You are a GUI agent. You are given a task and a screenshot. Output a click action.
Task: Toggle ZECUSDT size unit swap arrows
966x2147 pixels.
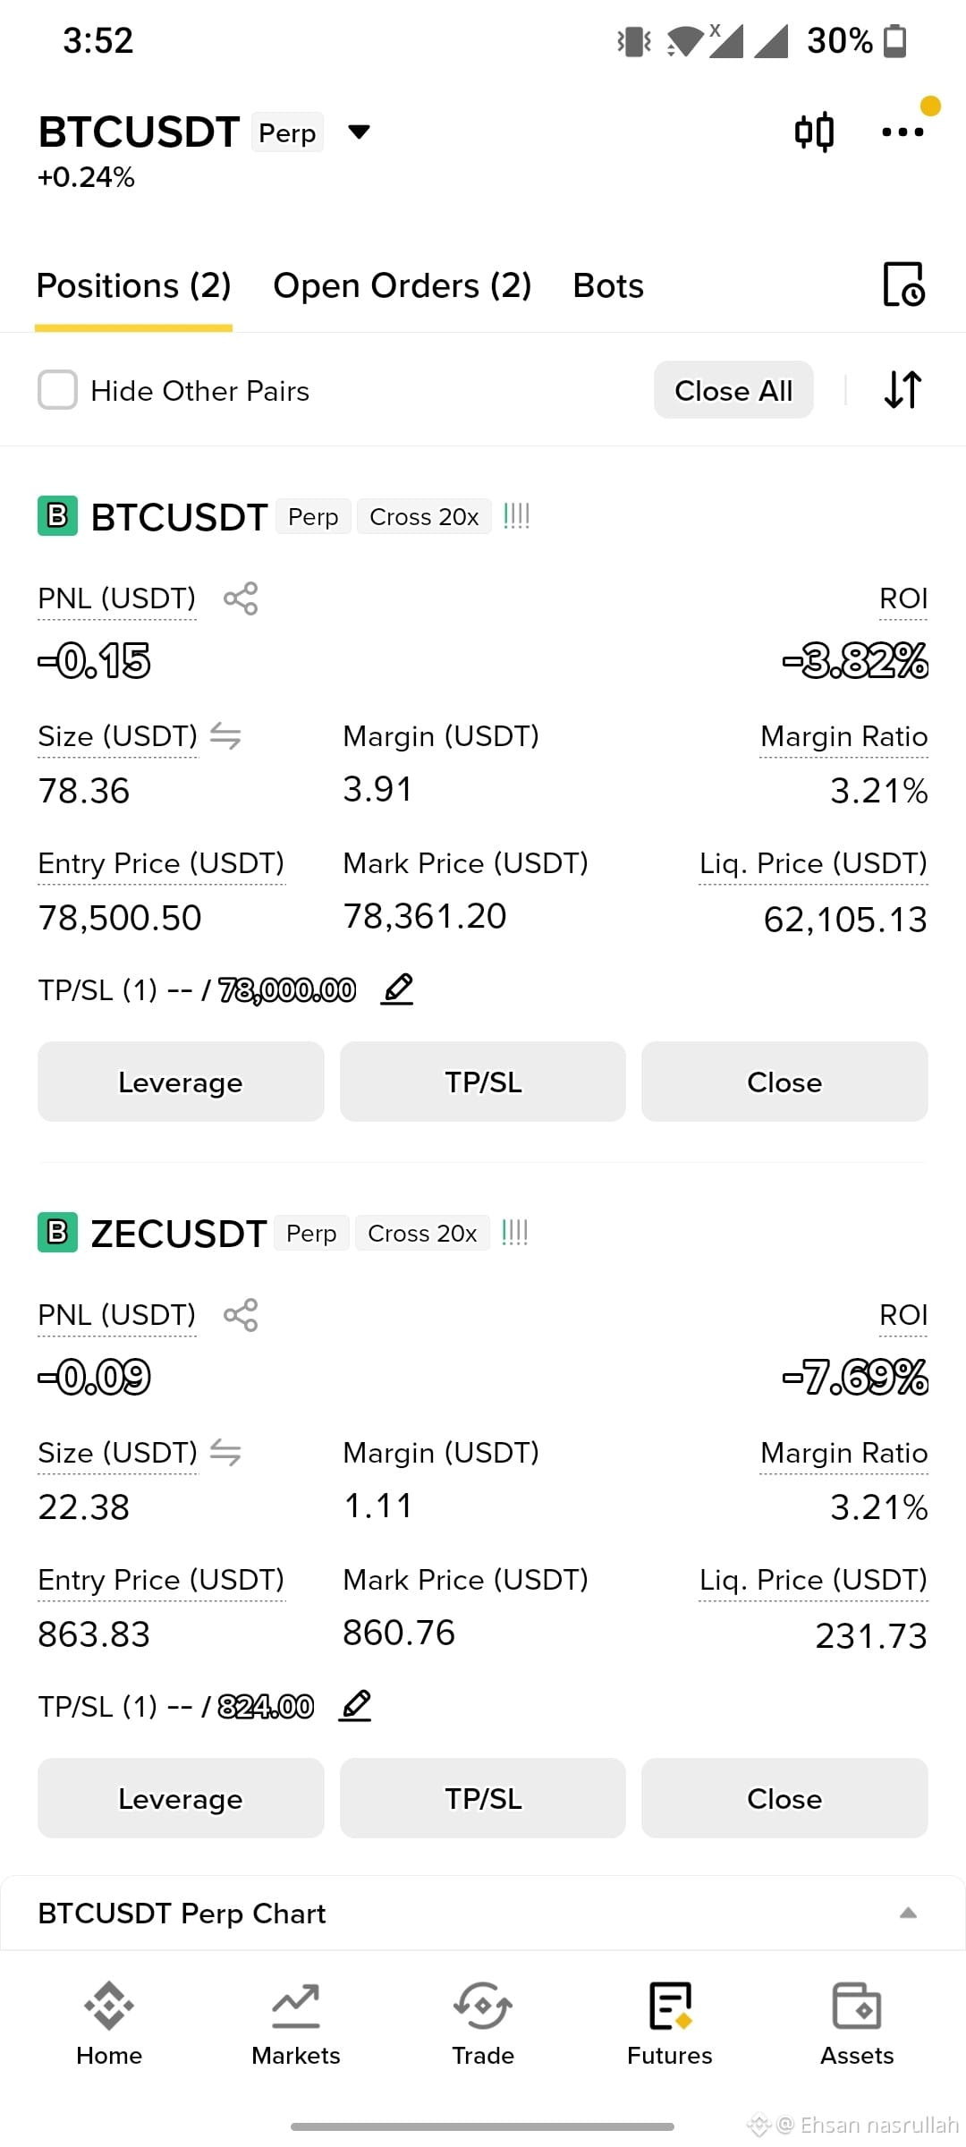pyautogui.click(x=225, y=1453)
